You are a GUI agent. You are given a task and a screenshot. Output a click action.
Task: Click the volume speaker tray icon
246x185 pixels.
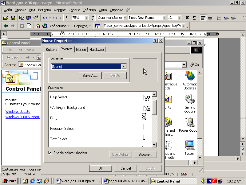point(204,181)
